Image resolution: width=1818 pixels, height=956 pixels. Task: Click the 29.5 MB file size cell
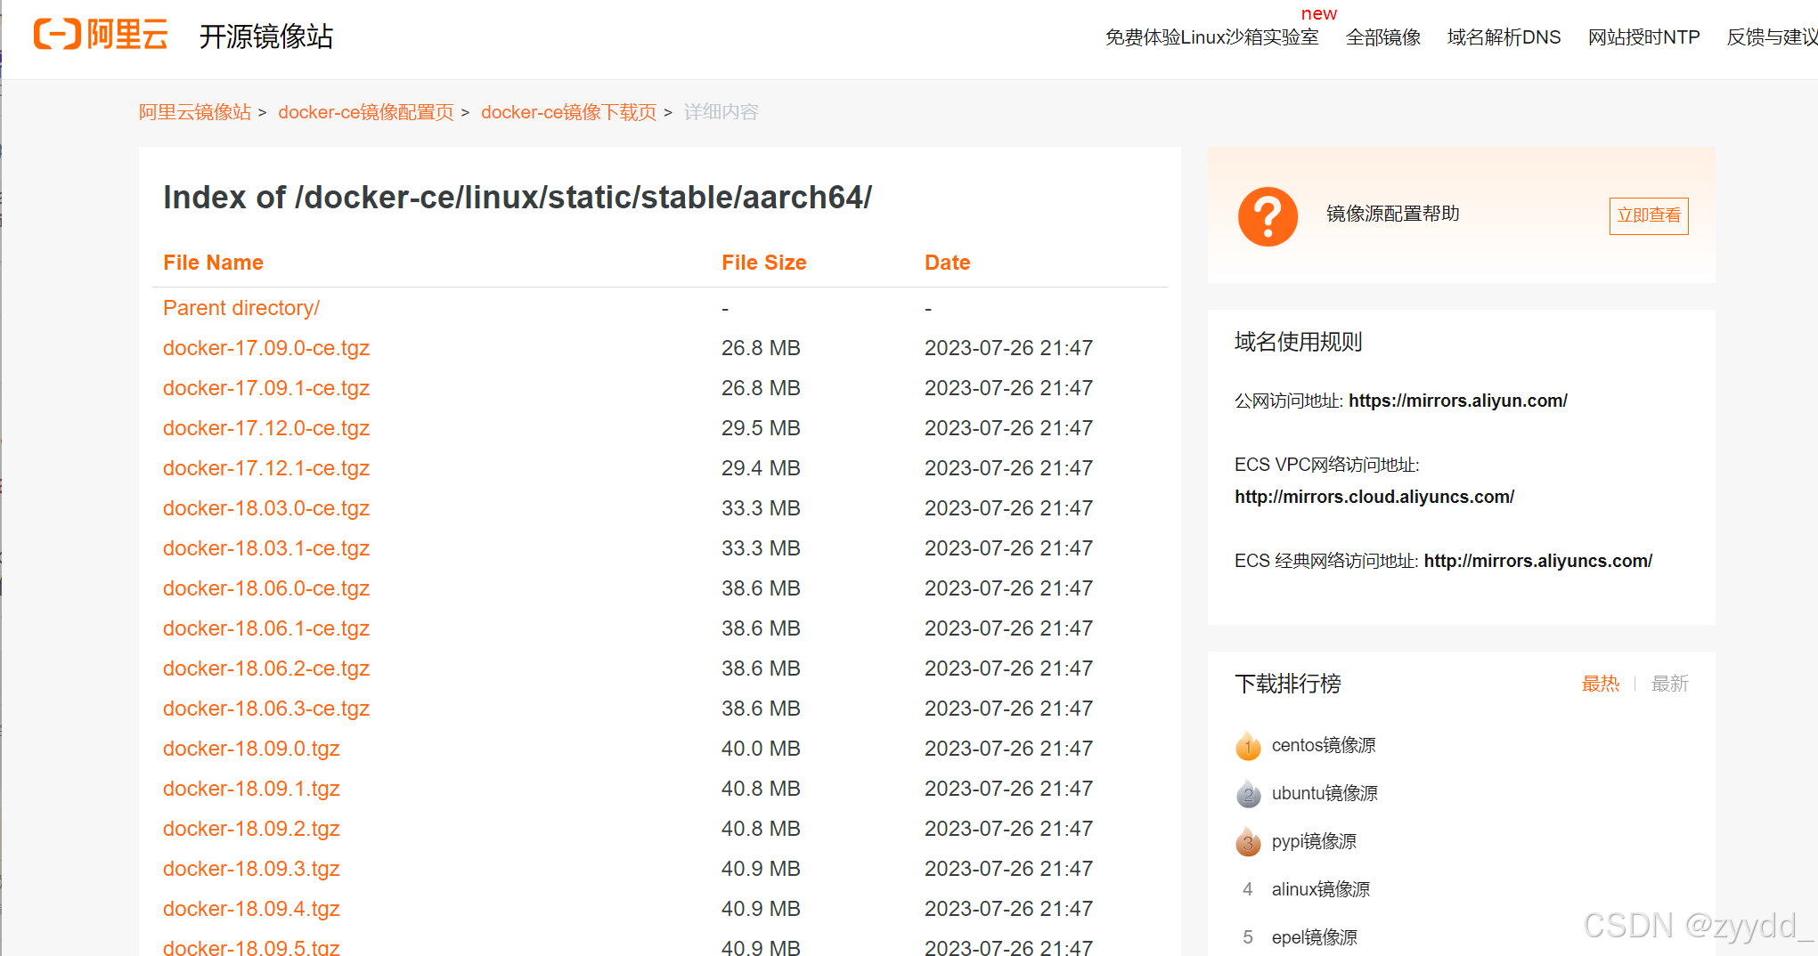click(x=761, y=428)
